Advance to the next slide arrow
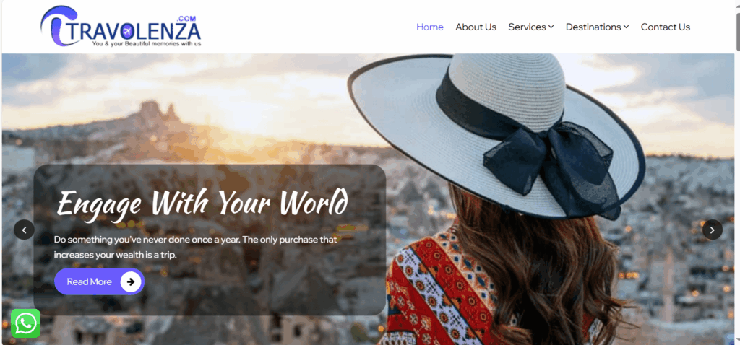Screen dimensions: 740x345 pos(712,230)
